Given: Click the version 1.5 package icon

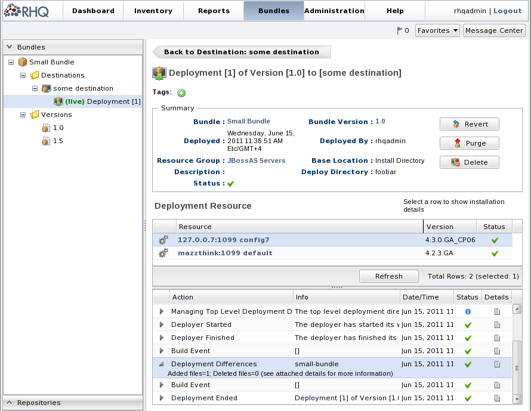Looking at the screenshot, I should tap(46, 141).
